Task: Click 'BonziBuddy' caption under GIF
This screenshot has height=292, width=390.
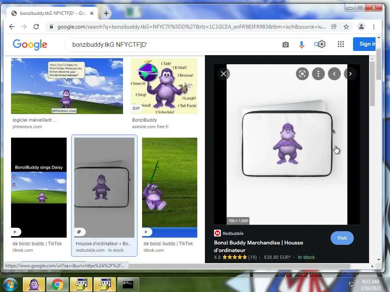Action: tap(144, 120)
